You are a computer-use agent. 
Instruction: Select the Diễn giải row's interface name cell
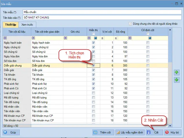(47, 70)
